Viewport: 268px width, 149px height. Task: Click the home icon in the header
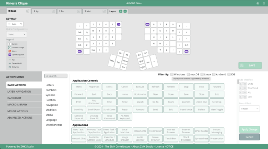point(258,3)
